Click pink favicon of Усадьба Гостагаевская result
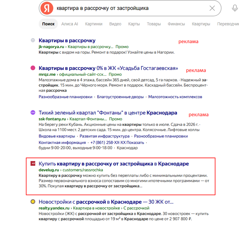The width and height of the screenshot is (239, 231). (33, 68)
